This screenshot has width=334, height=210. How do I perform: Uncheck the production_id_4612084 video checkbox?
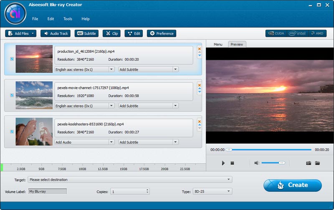click(x=12, y=59)
